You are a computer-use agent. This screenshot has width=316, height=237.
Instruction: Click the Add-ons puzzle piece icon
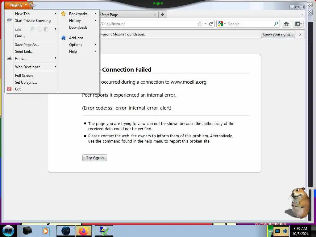pyautogui.click(x=64, y=38)
